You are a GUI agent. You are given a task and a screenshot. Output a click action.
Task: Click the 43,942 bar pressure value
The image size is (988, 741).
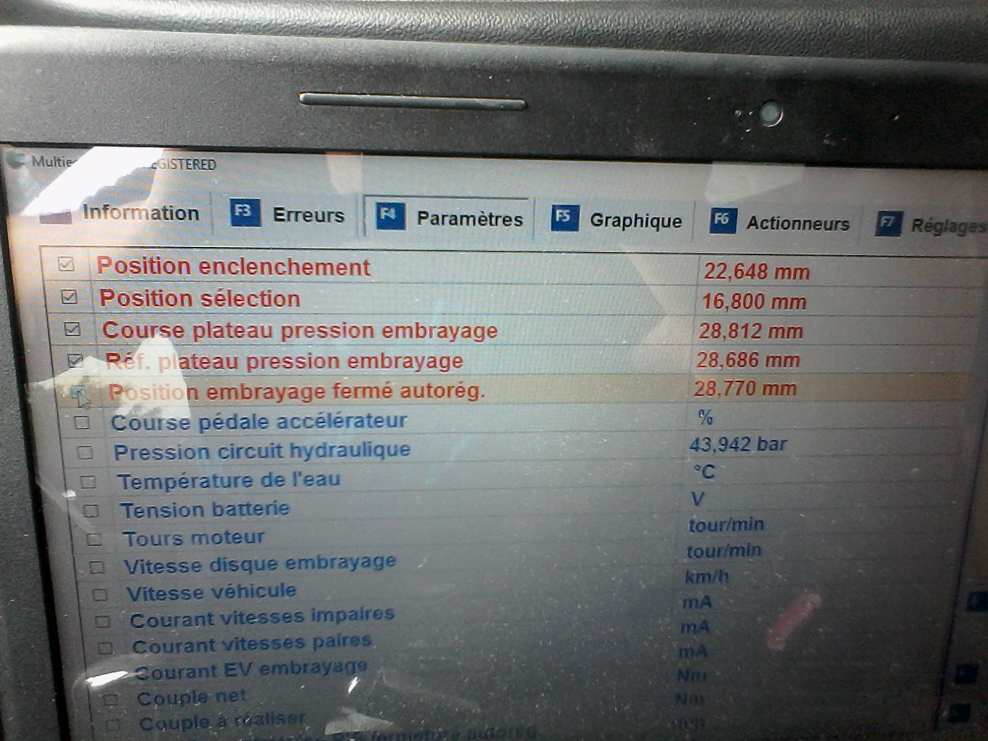[737, 445]
